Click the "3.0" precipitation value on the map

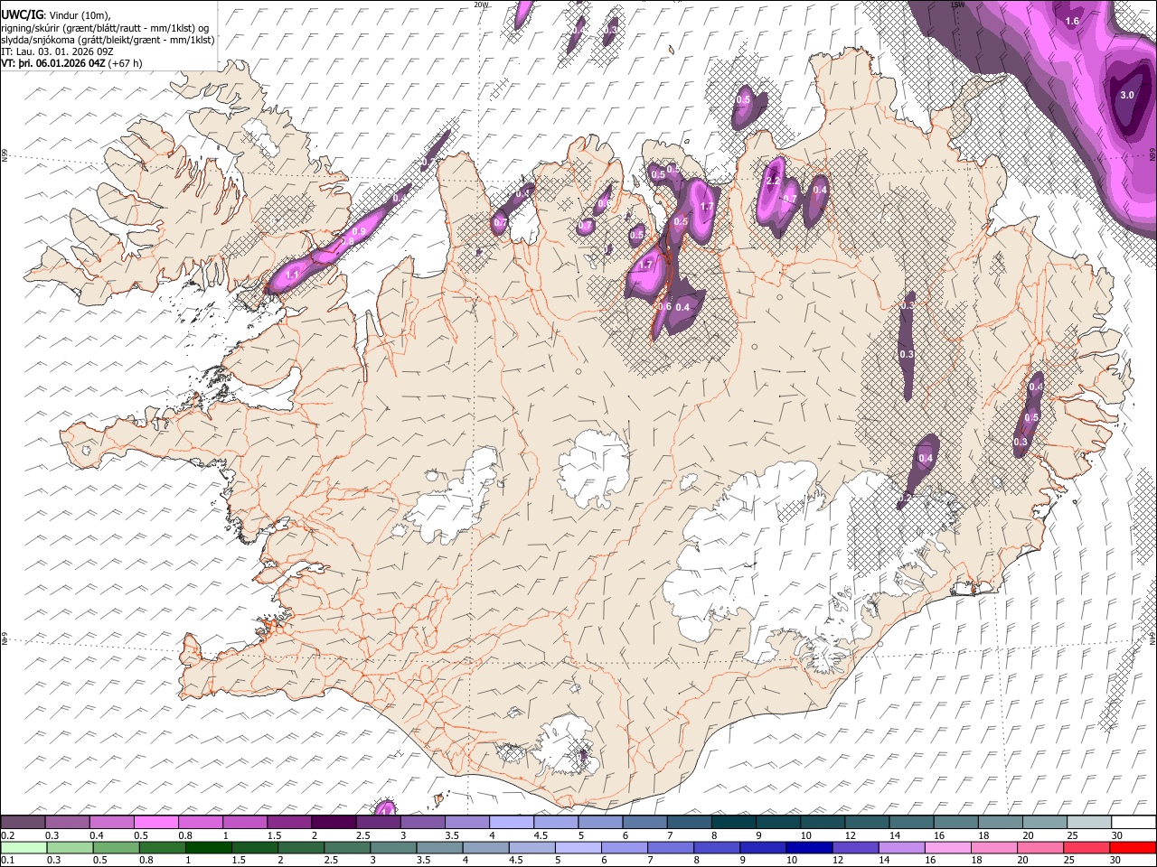point(1127,95)
